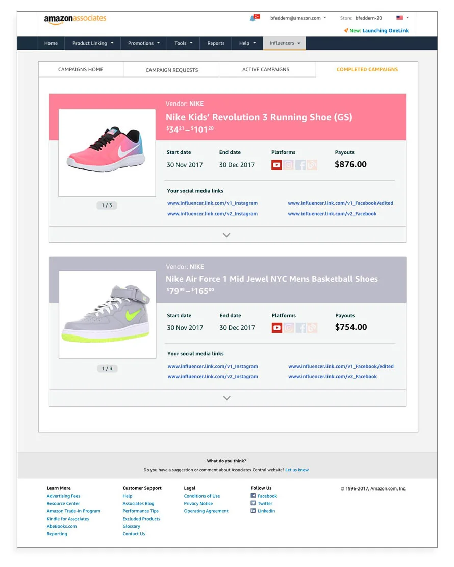The image size is (454, 567).
Task: Open Reporting footer link
Action: (57, 534)
